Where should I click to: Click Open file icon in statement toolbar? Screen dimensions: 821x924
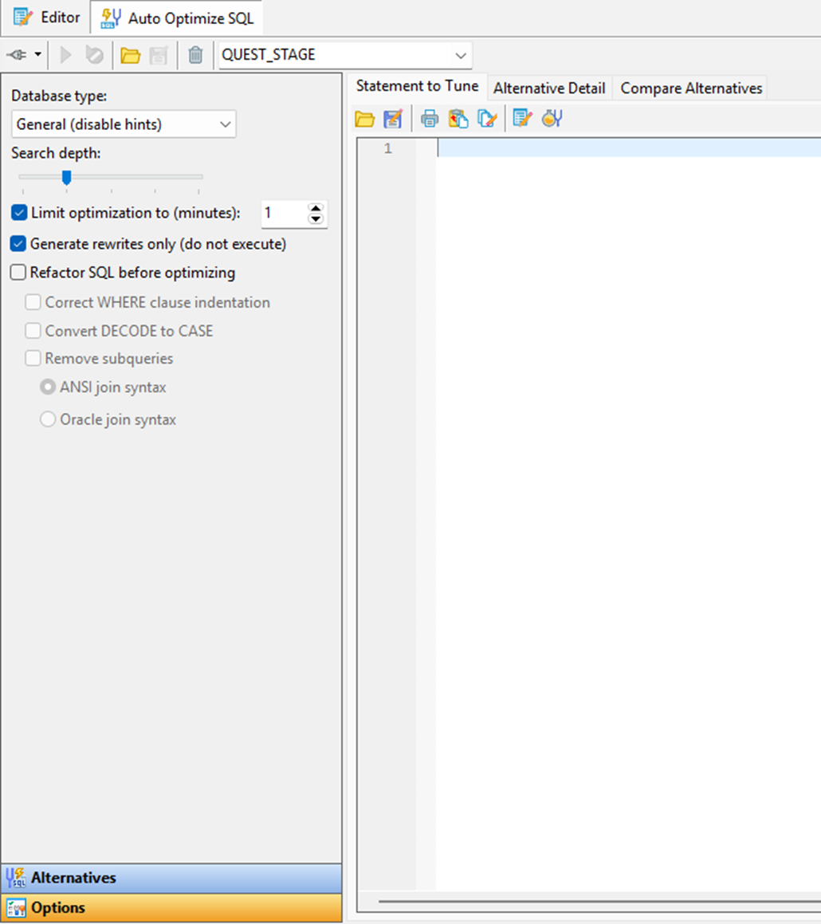[x=365, y=119]
